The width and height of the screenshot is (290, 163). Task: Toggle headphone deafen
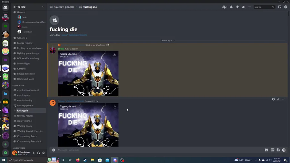click(x=39, y=153)
